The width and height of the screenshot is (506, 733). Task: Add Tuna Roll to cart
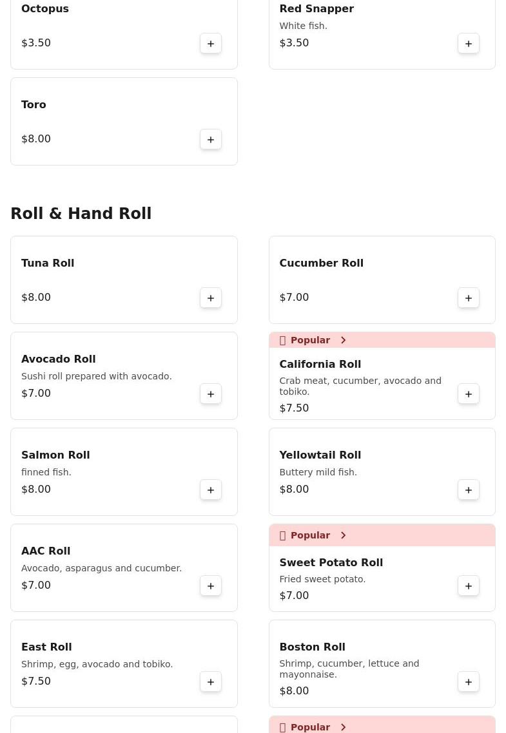point(211,298)
